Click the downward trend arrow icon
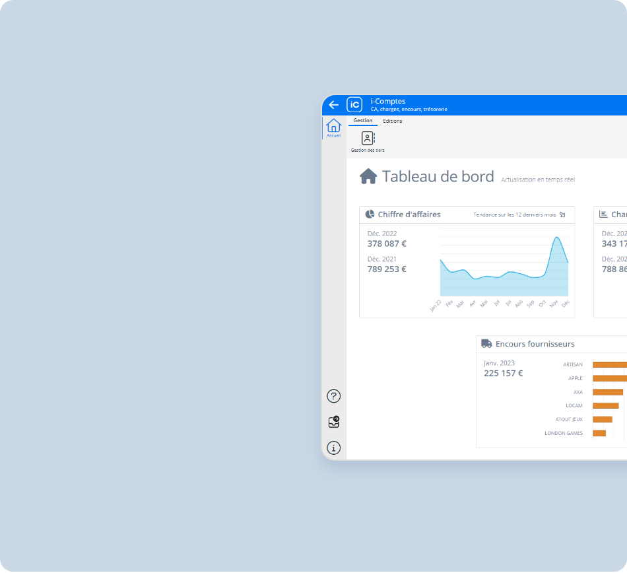The width and height of the screenshot is (627, 573). coord(562,215)
